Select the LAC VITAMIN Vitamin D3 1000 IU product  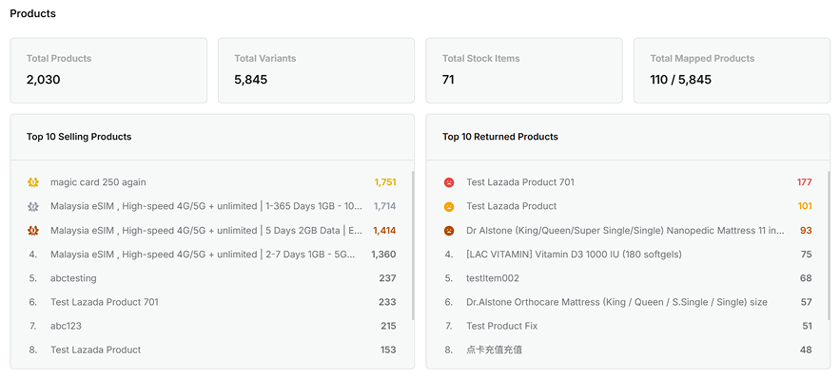pyautogui.click(x=574, y=255)
